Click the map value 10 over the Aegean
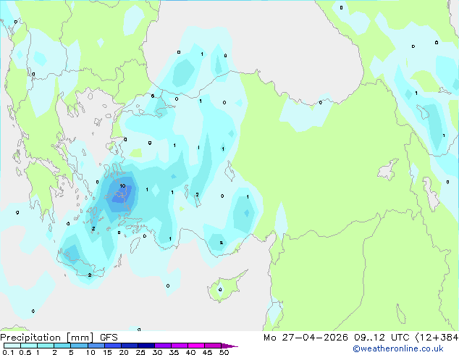The height and width of the screenshot is (355, 459). [122, 185]
